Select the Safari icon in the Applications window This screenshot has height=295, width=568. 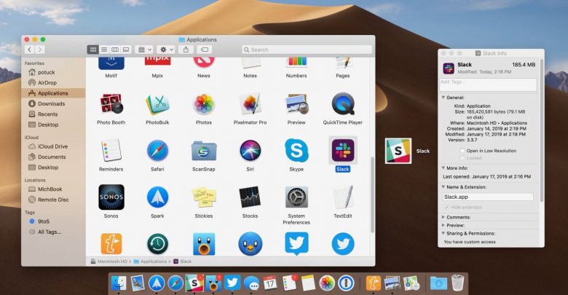coord(157,151)
